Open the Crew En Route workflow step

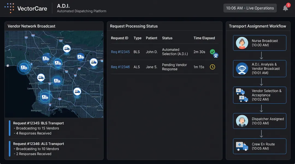coord(260,146)
